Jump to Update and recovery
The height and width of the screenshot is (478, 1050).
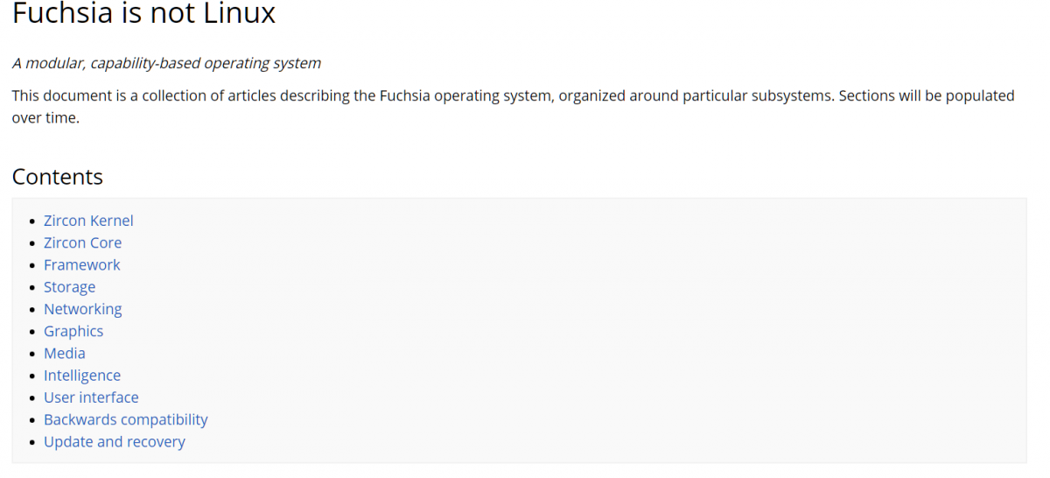point(115,441)
